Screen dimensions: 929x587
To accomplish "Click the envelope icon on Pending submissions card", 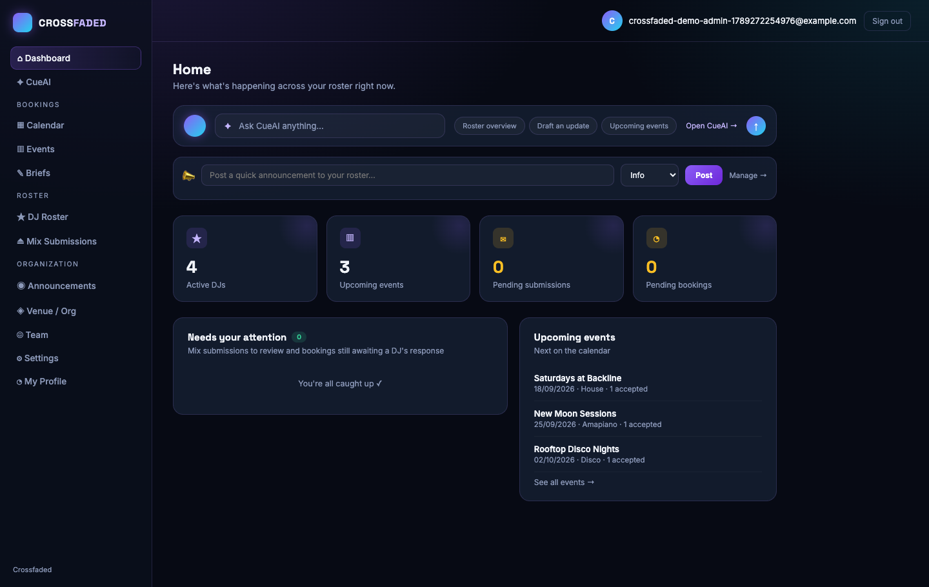I will click(x=503, y=238).
